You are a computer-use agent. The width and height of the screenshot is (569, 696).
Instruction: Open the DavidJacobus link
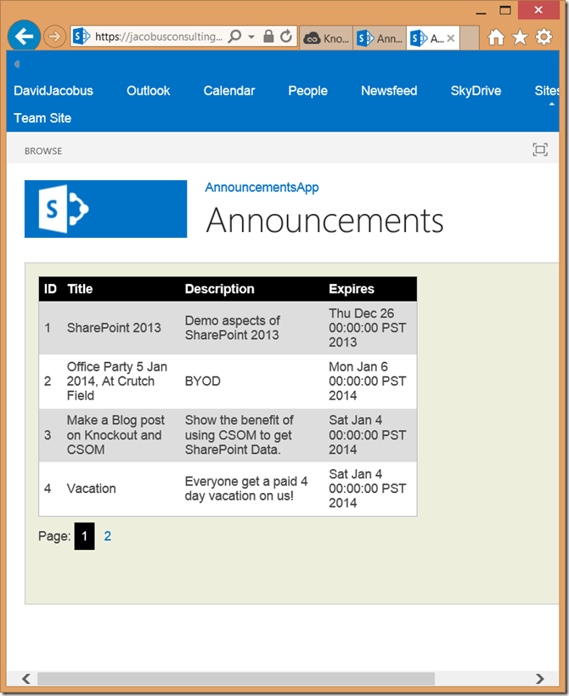tap(54, 91)
